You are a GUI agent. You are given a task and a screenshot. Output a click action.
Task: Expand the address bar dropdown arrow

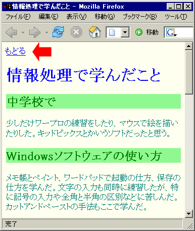click(125, 32)
